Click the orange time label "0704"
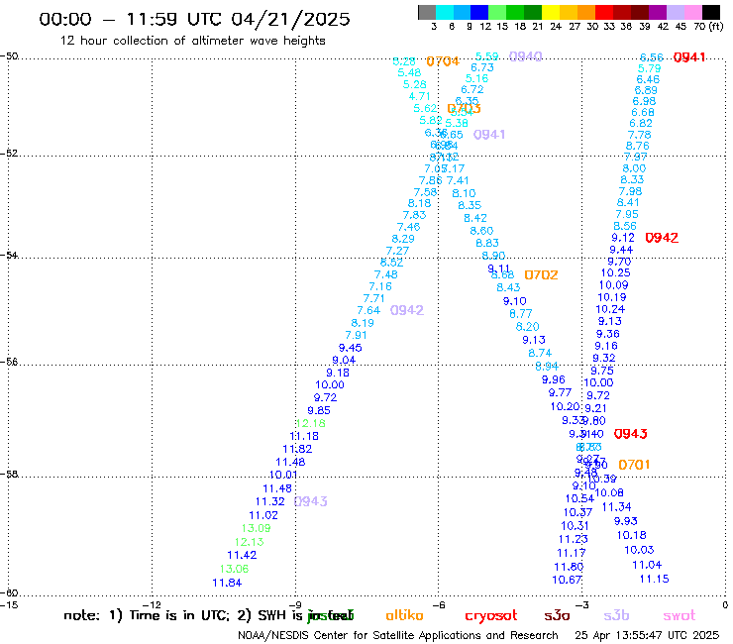Screen dimensions: 733x644 (x=443, y=61)
